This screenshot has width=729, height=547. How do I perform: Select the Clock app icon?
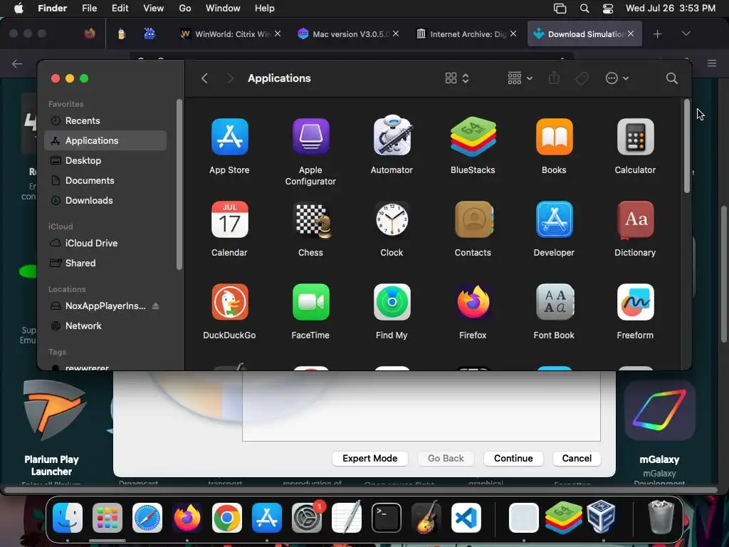coord(392,219)
